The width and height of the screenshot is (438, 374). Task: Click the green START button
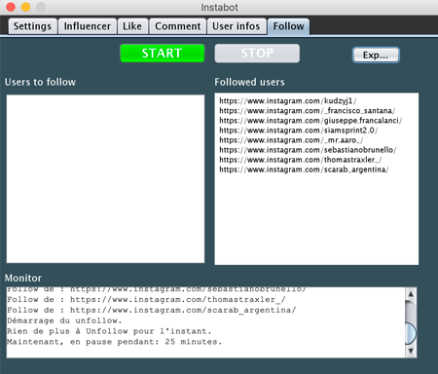[x=163, y=54]
